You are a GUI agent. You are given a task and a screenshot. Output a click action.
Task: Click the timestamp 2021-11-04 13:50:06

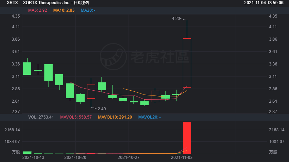click(x=264, y=3)
